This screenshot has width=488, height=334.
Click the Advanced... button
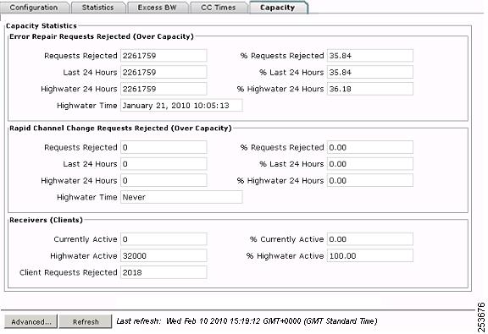click(30, 321)
